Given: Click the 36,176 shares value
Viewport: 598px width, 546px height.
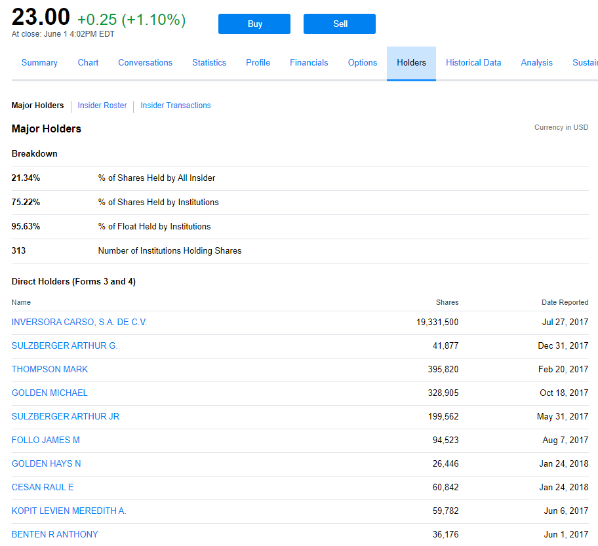Looking at the screenshot, I should tap(445, 536).
